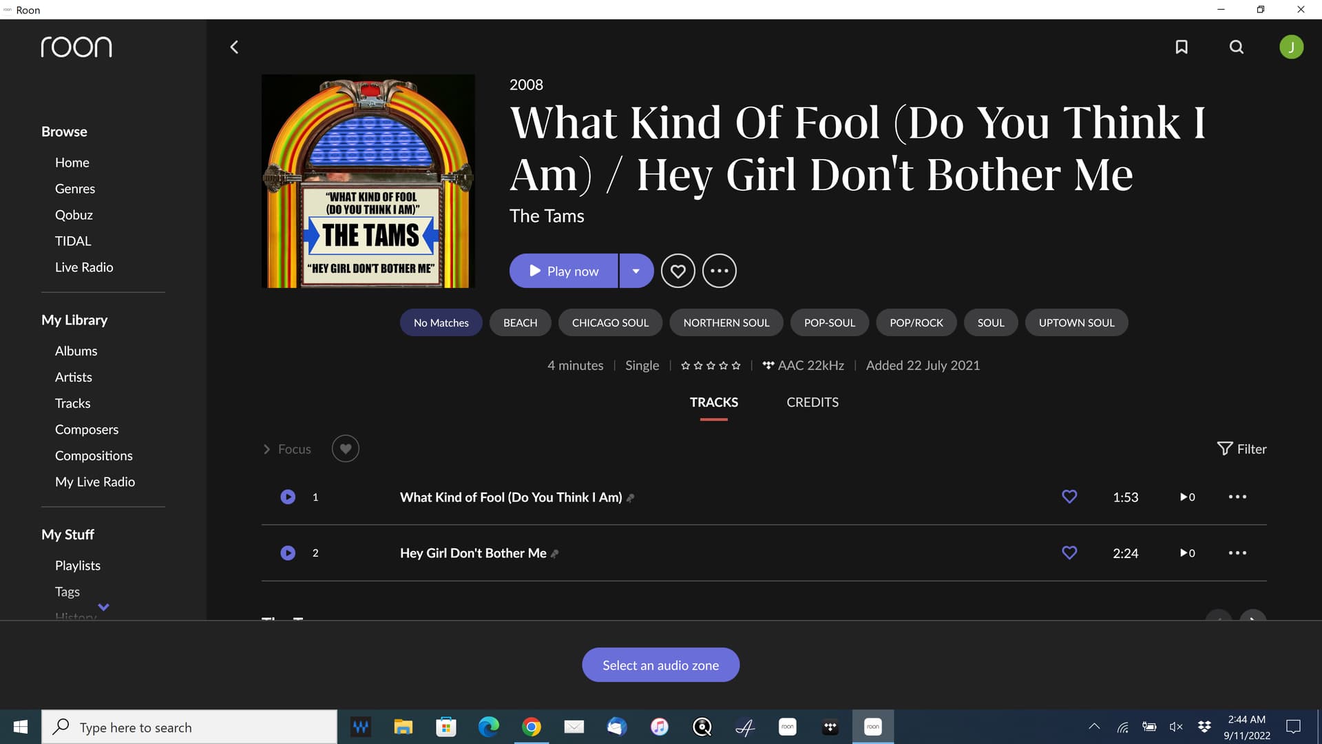
Task: Open the search magnifier icon
Action: click(1237, 47)
